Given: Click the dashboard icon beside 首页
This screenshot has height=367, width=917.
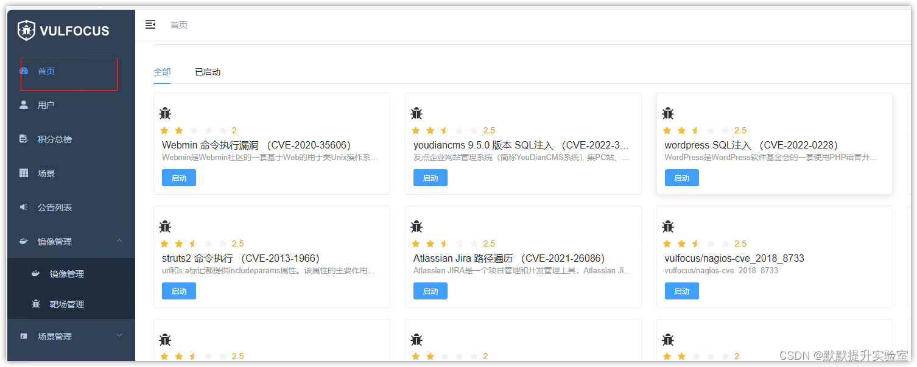Looking at the screenshot, I should (x=24, y=71).
